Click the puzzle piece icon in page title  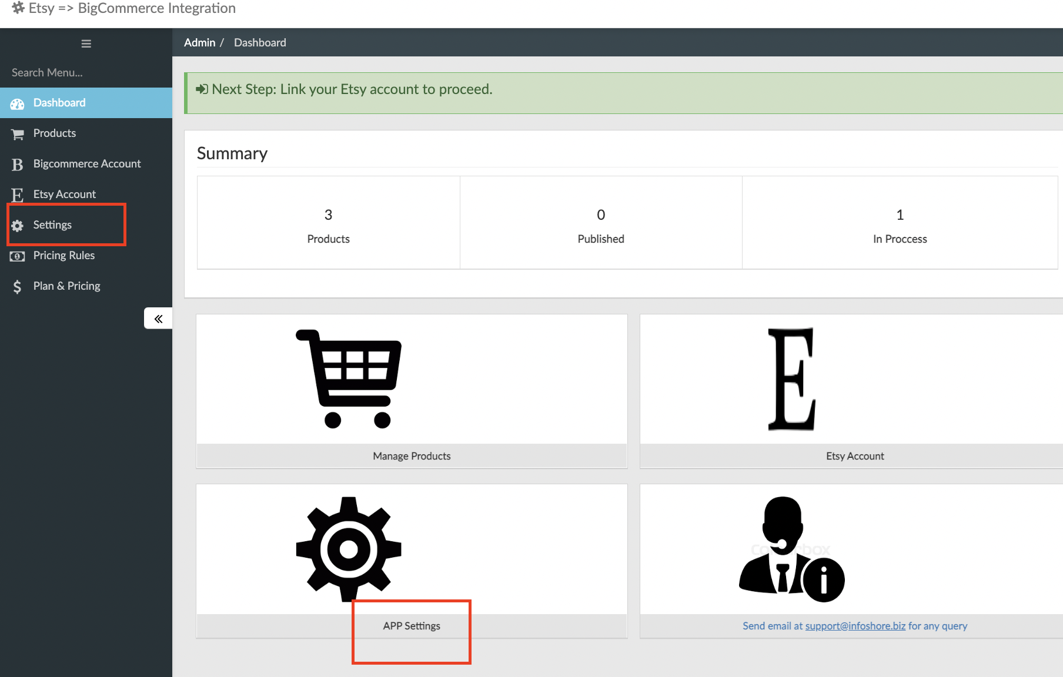[x=17, y=8]
